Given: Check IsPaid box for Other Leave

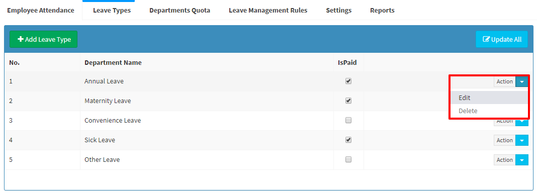Looking at the screenshot, I should (348, 159).
